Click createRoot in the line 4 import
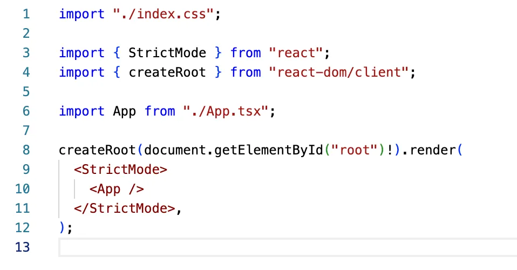 coord(167,72)
